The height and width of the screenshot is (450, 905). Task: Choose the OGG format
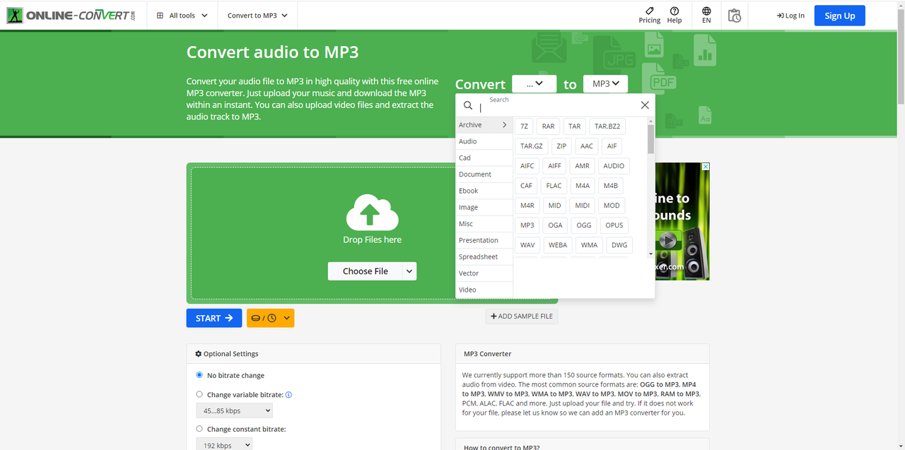(x=583, y=225)
